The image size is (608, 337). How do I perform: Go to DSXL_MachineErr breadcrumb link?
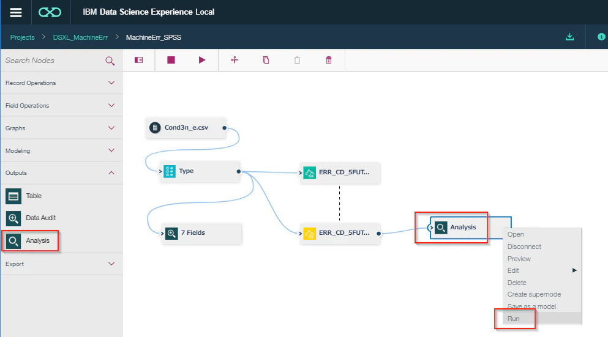[80, 37]
